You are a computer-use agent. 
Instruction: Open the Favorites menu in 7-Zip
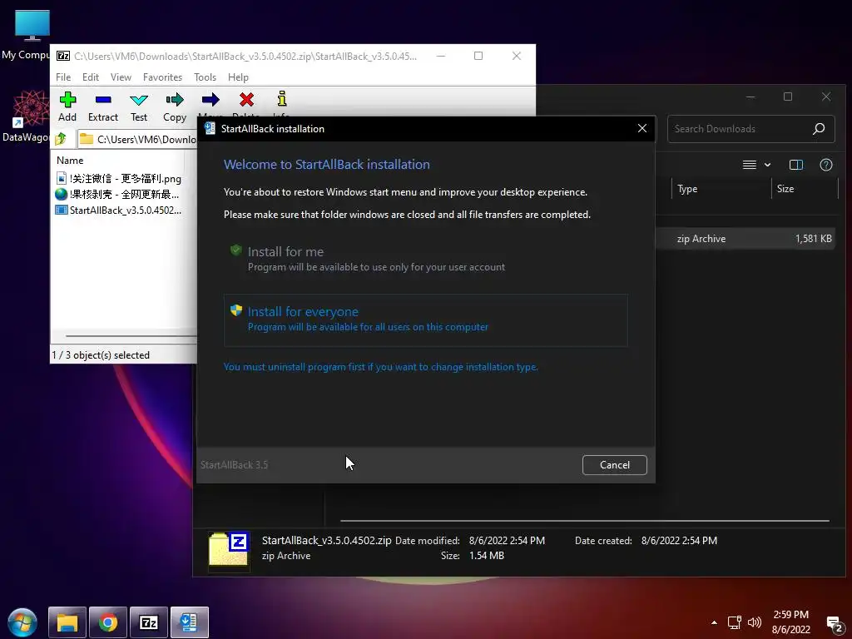click(x=162, y=77)
